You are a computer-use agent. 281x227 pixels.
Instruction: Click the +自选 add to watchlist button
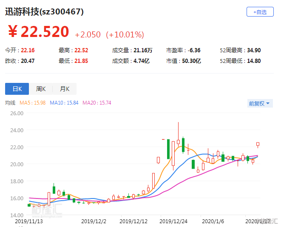260,12
